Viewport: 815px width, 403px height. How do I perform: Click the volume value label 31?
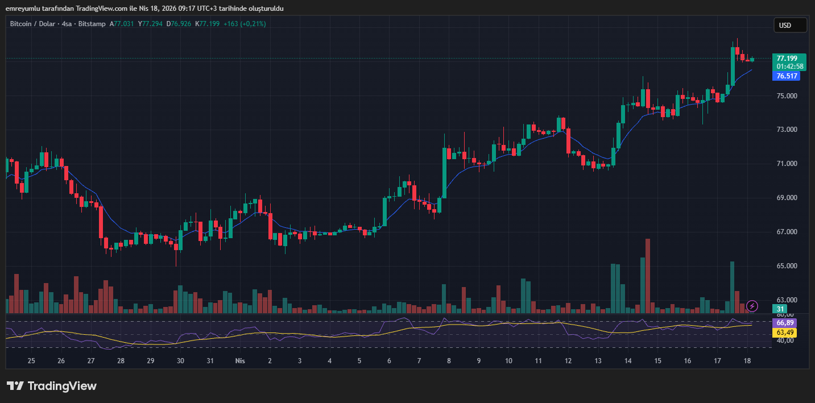pos(781,309)
